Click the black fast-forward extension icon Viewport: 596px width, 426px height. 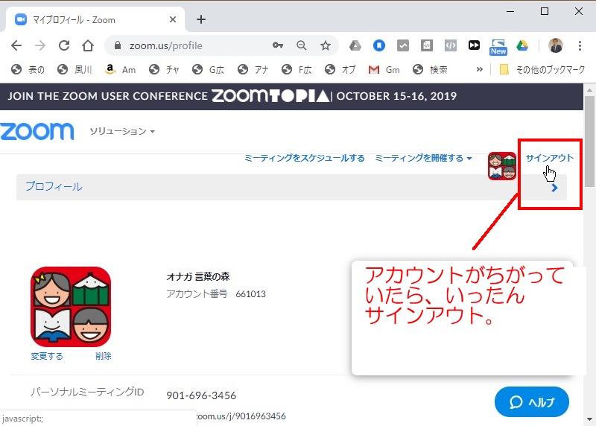pos(474,45)
